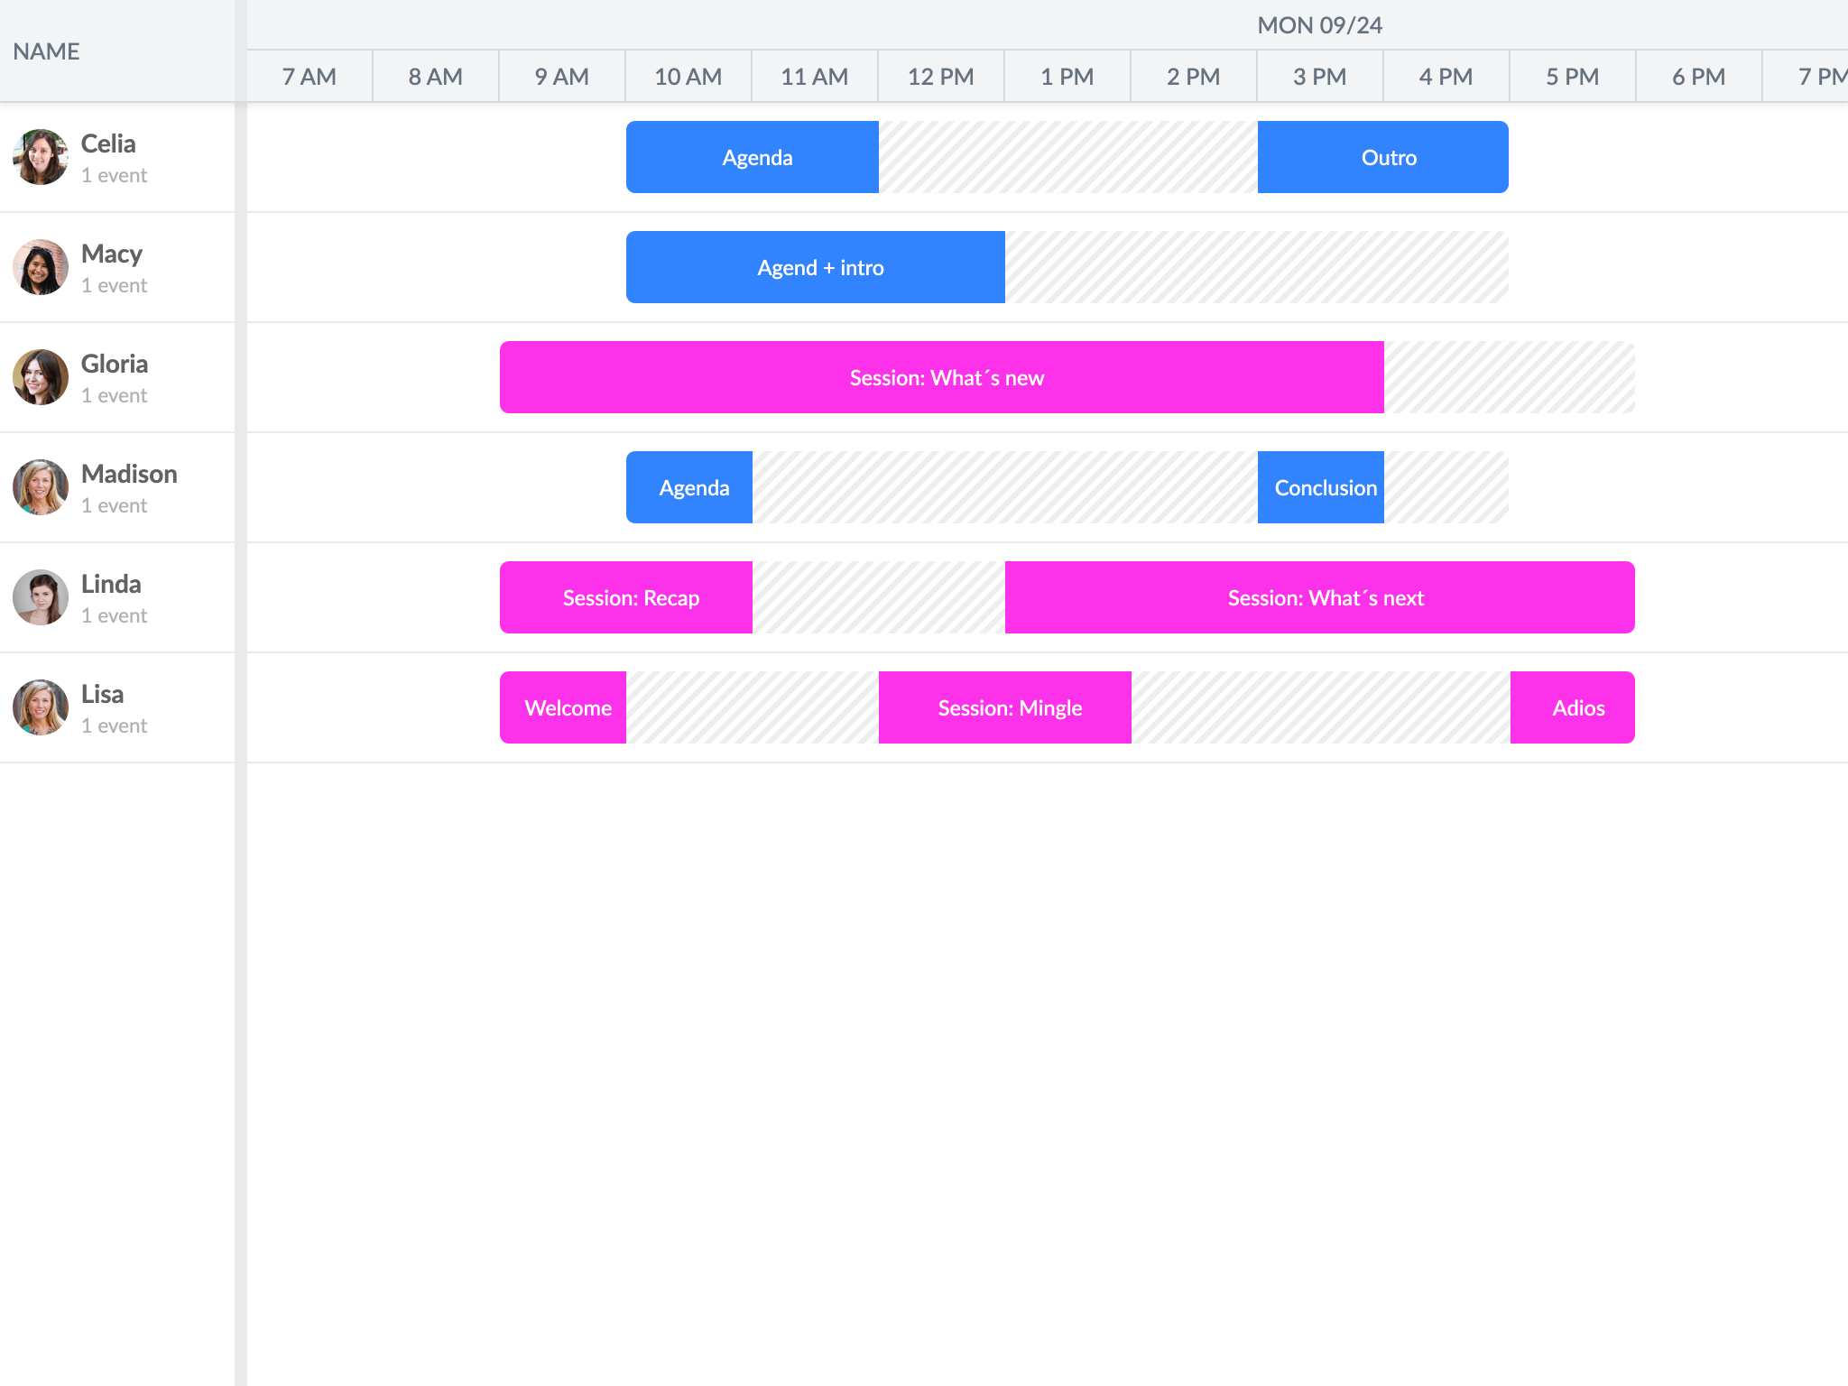
Task: Click the name Macy
Action: [x=112, y=254]
